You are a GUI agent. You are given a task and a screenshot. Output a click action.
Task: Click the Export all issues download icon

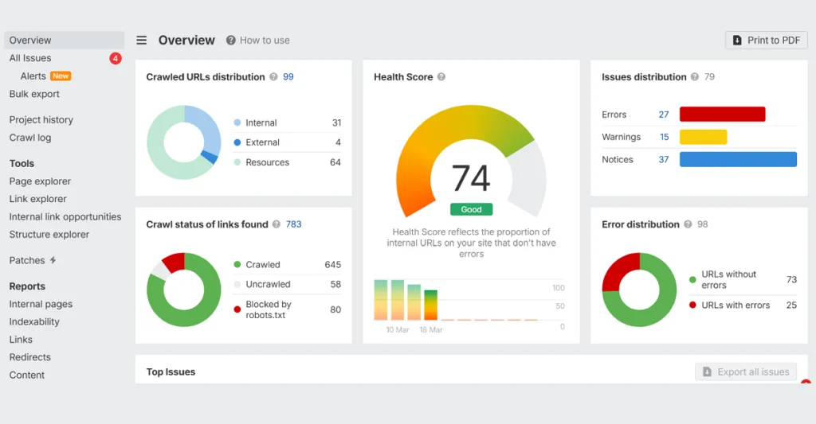pos(707,371)
